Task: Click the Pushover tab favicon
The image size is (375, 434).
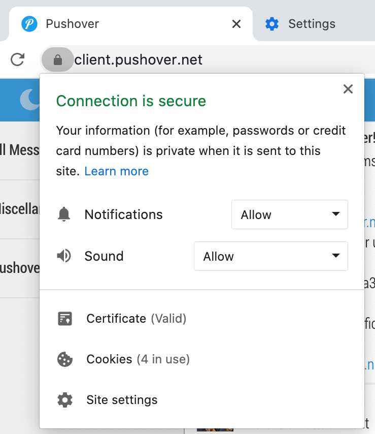Action: click(x=29, y=24)
